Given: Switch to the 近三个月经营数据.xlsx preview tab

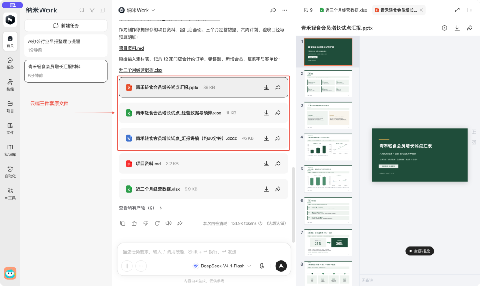Looking at the screenshot, I should tap(343, 10).
